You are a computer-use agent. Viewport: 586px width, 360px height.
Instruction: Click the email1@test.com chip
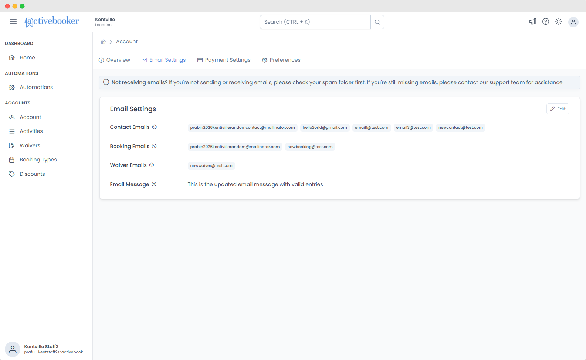pyautogui.click(x=372, y=127)
